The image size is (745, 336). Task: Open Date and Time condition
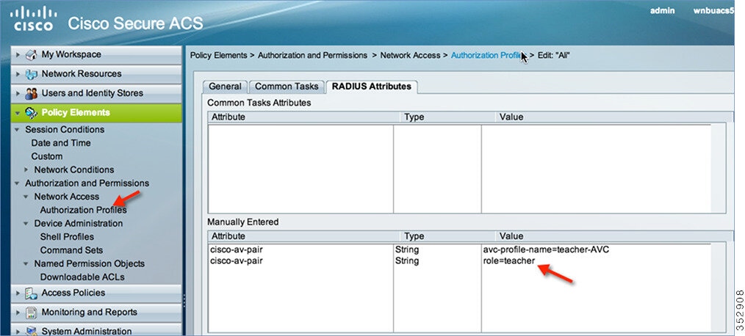coord(61,143)
